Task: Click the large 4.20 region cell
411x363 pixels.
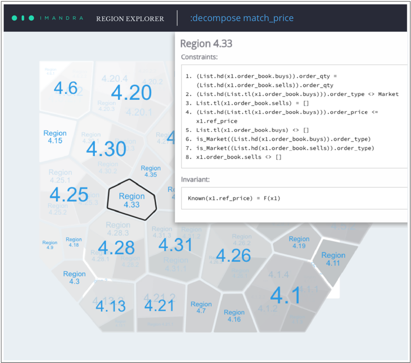Action: pyautogui.click(x=131, y=93)
